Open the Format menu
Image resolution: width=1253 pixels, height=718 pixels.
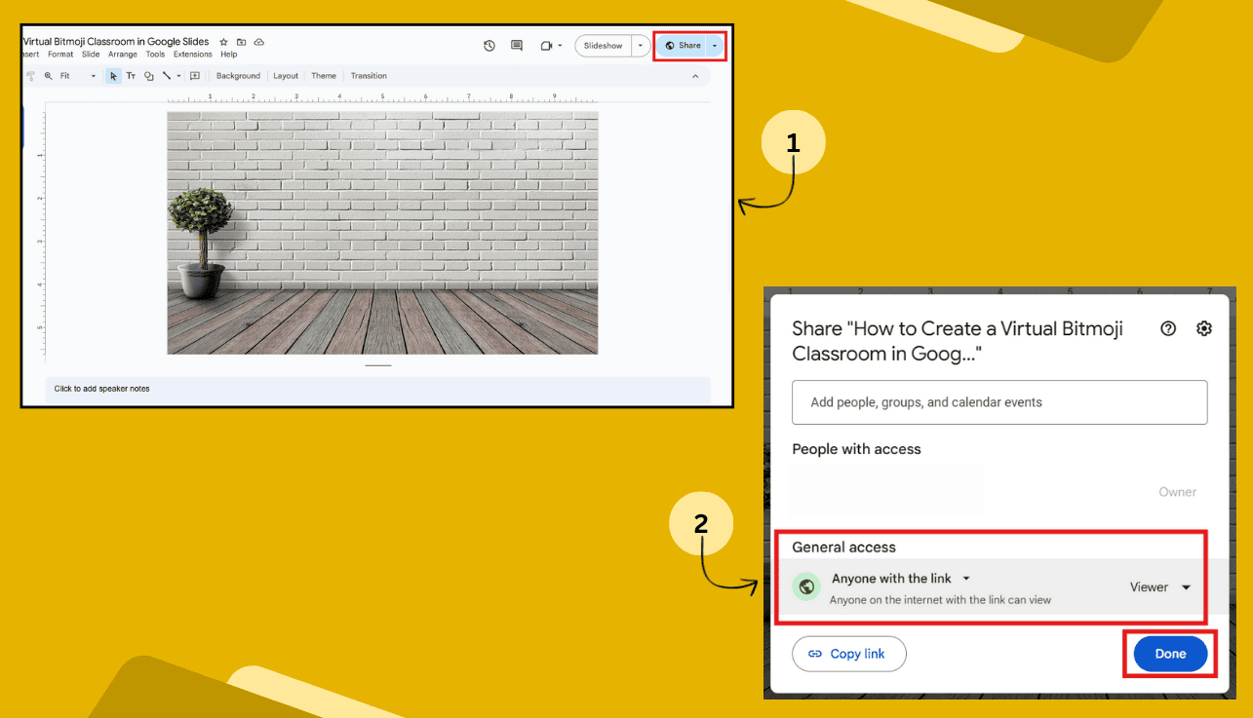point(60,55)
